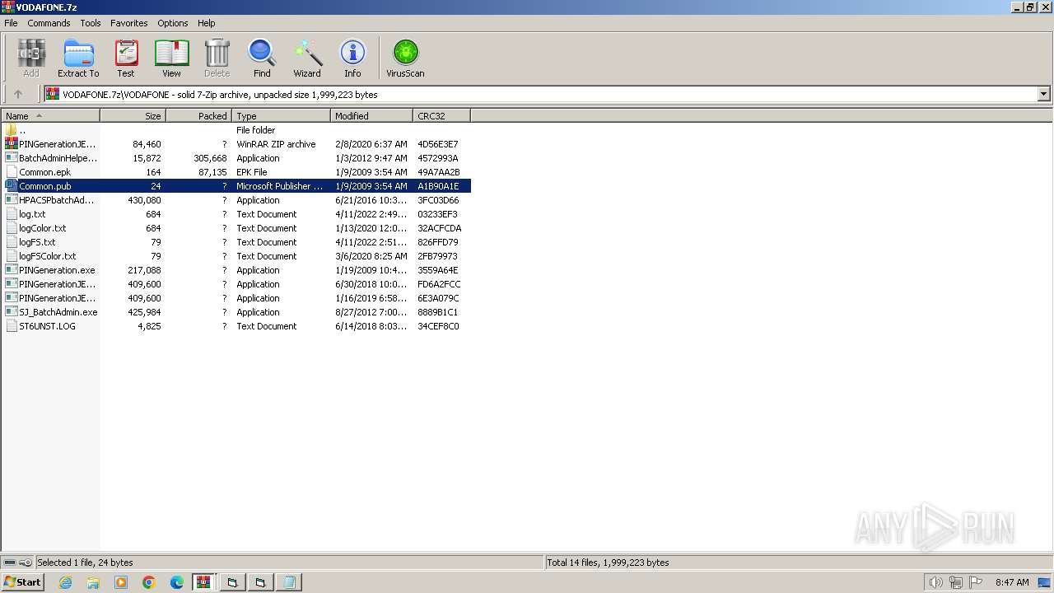Screen dimensions: 1054x593
Task: Sort by the Packed column header
Action: (x=198, y=116)
